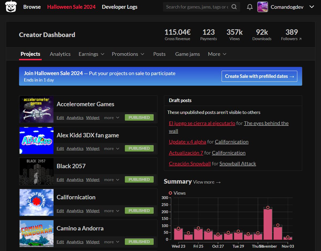Open Californication project thumbnail

point(37,202)
